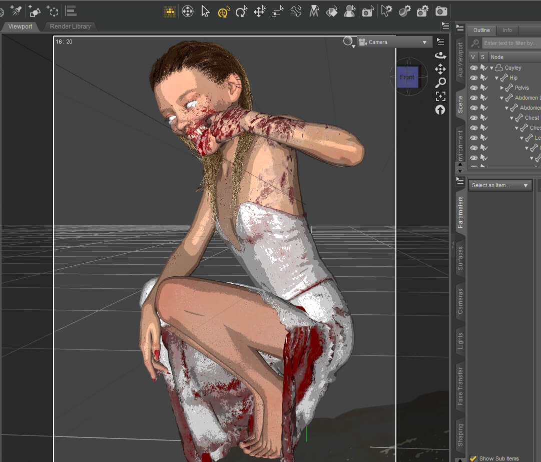Click the viewport Reset view up-arrow icon
541x462 pixels.
point(440,110)
